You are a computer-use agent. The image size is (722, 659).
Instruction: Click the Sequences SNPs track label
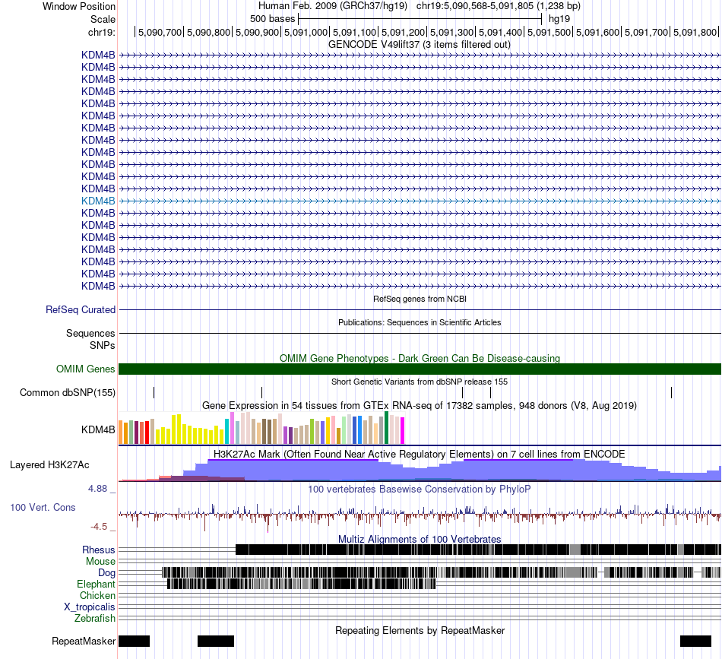(90, 339)
